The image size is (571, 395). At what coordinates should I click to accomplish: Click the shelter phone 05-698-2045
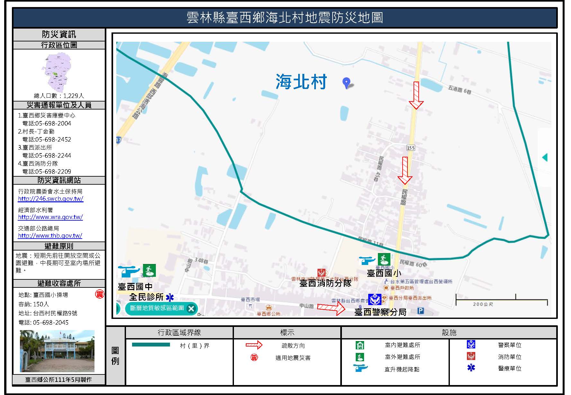tap(51, 322)
